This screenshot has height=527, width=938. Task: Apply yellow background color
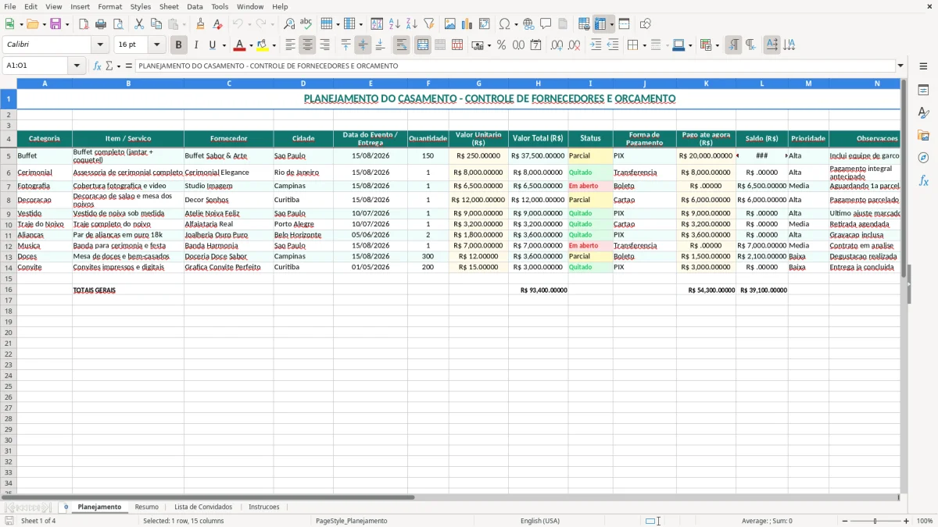pyautogui.click(x=263, y=45)
